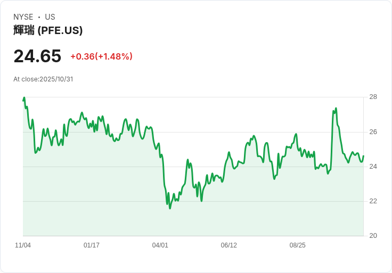
Task: Click the 22 value on price axis
Action: click(x=373, y=201)
